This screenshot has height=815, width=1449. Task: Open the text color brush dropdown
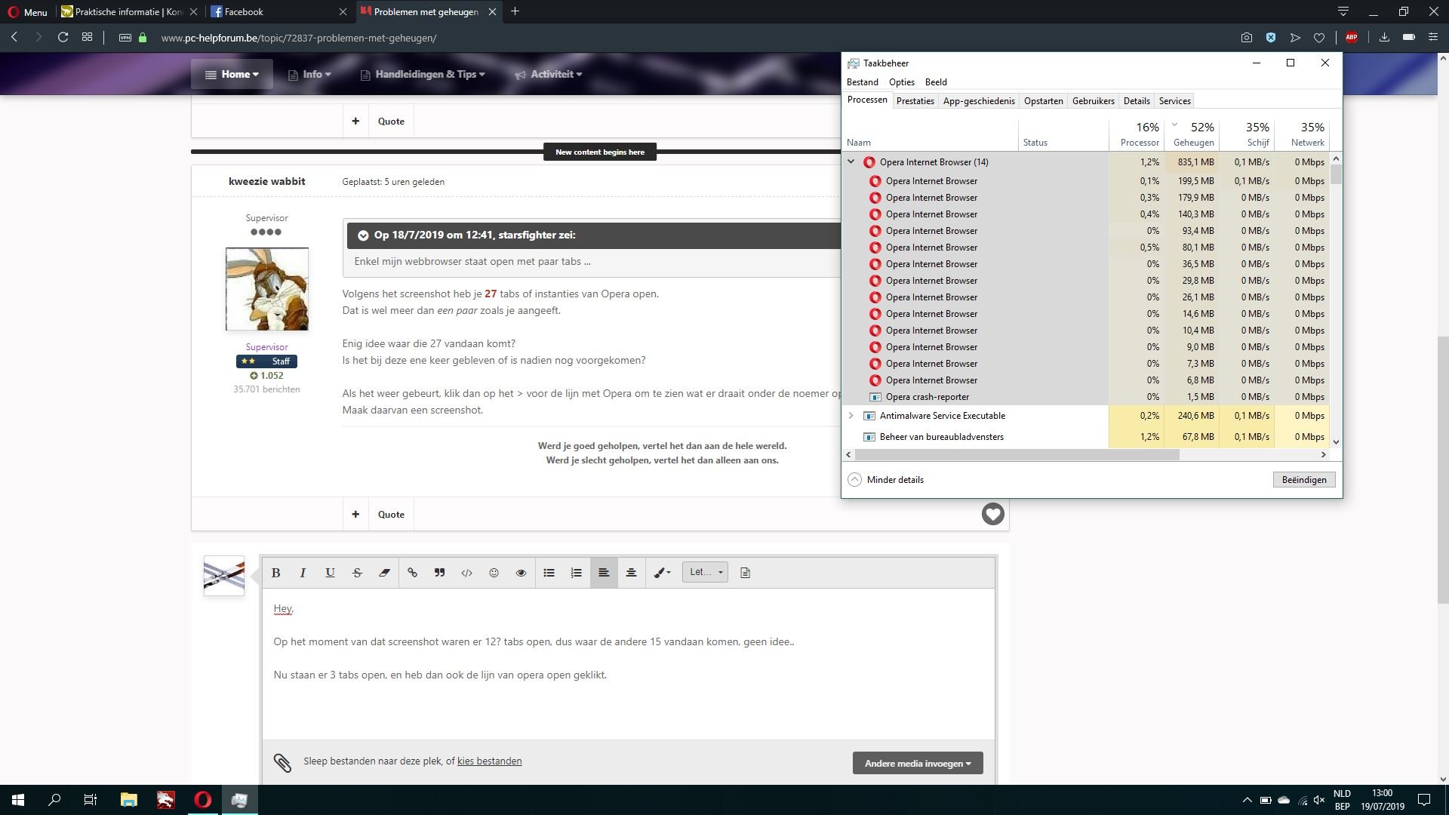click(x=662, y=573)
